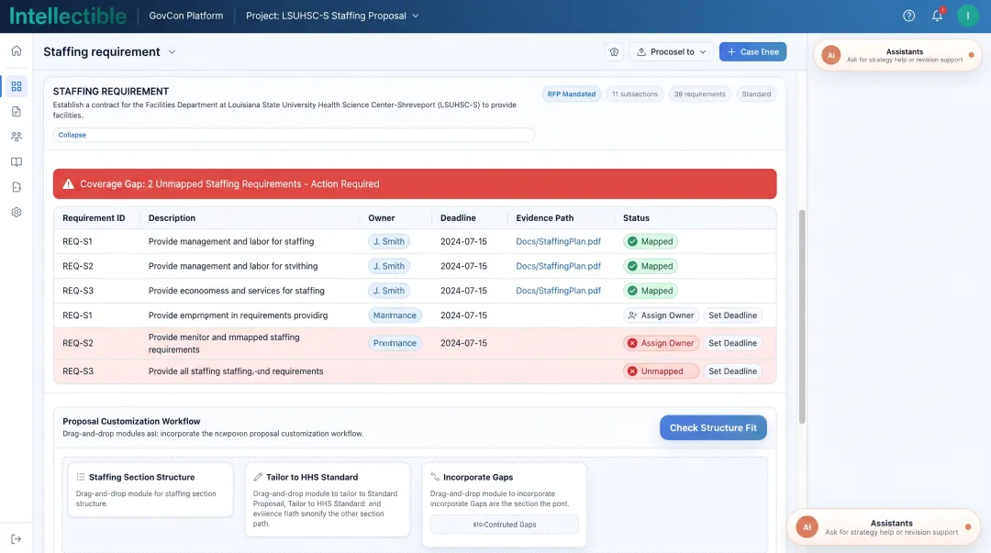Open GovCon Platform in header
The width and height of the screenshot is (991, 553).
pos(185,16)
